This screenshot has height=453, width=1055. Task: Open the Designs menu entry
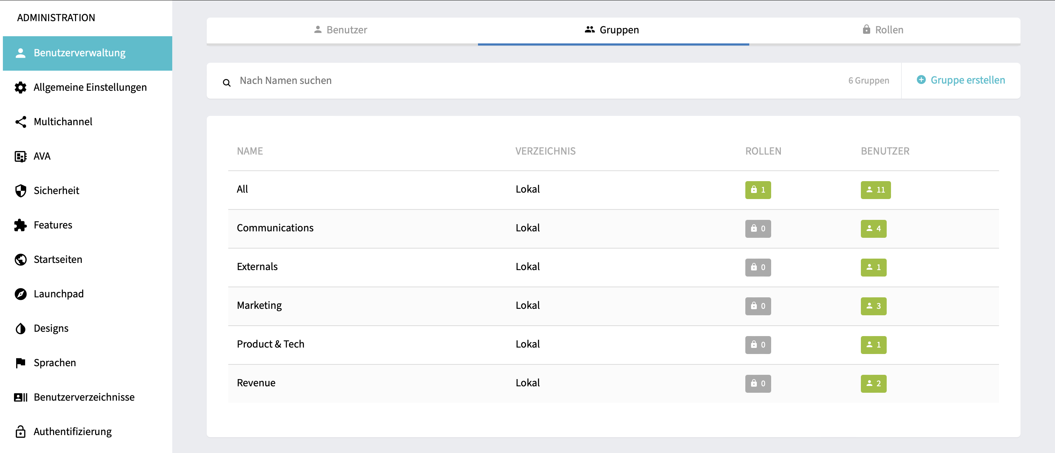point(88,329)
